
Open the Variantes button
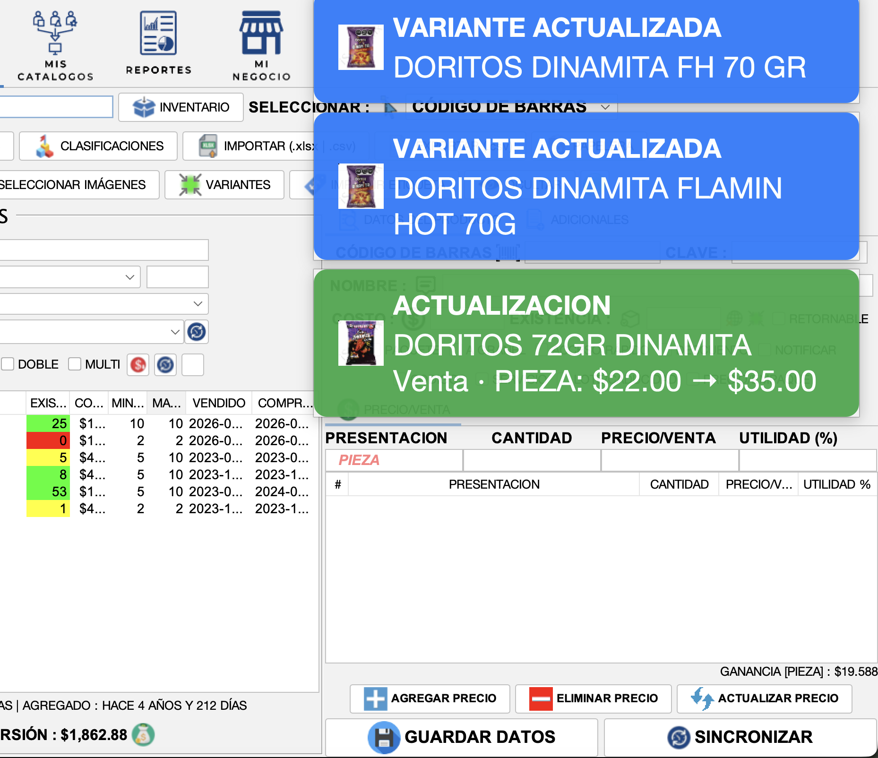click(x=224, y=185)
